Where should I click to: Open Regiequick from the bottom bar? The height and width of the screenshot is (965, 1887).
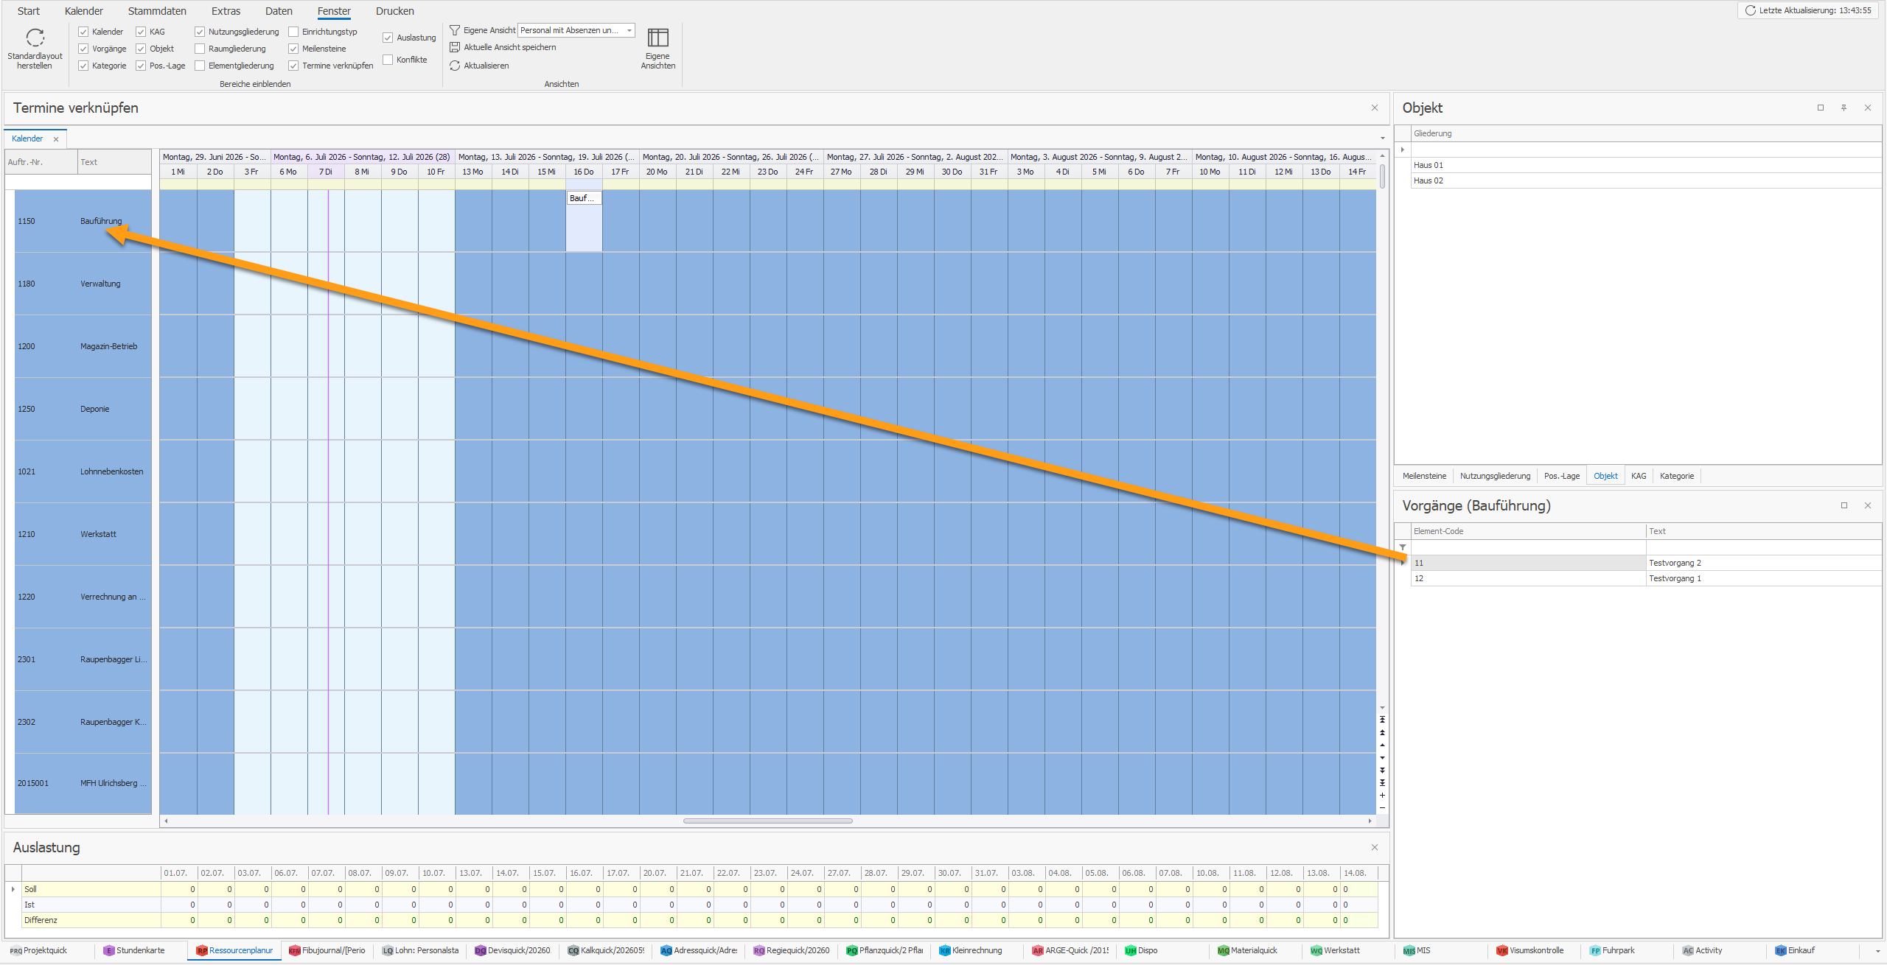click(x=792, y=950)
